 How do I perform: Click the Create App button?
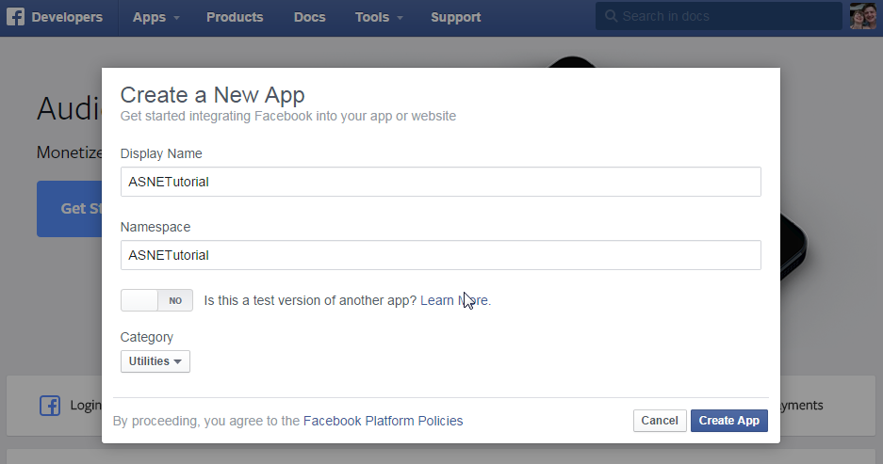(728, 421)
